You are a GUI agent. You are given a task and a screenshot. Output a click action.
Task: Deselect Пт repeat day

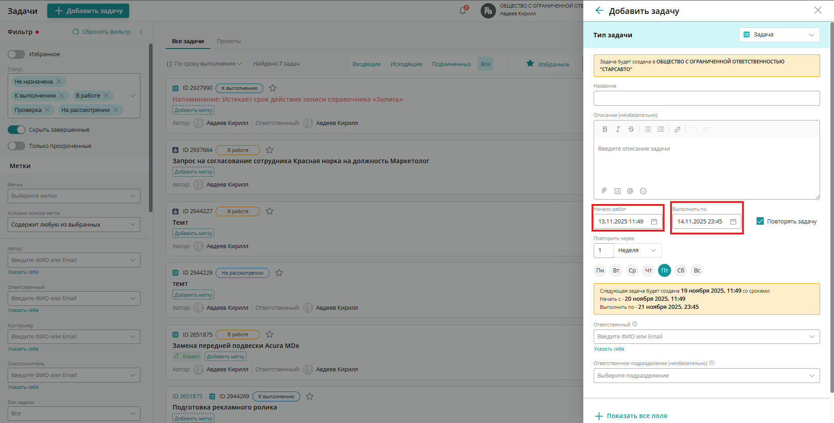665,270
